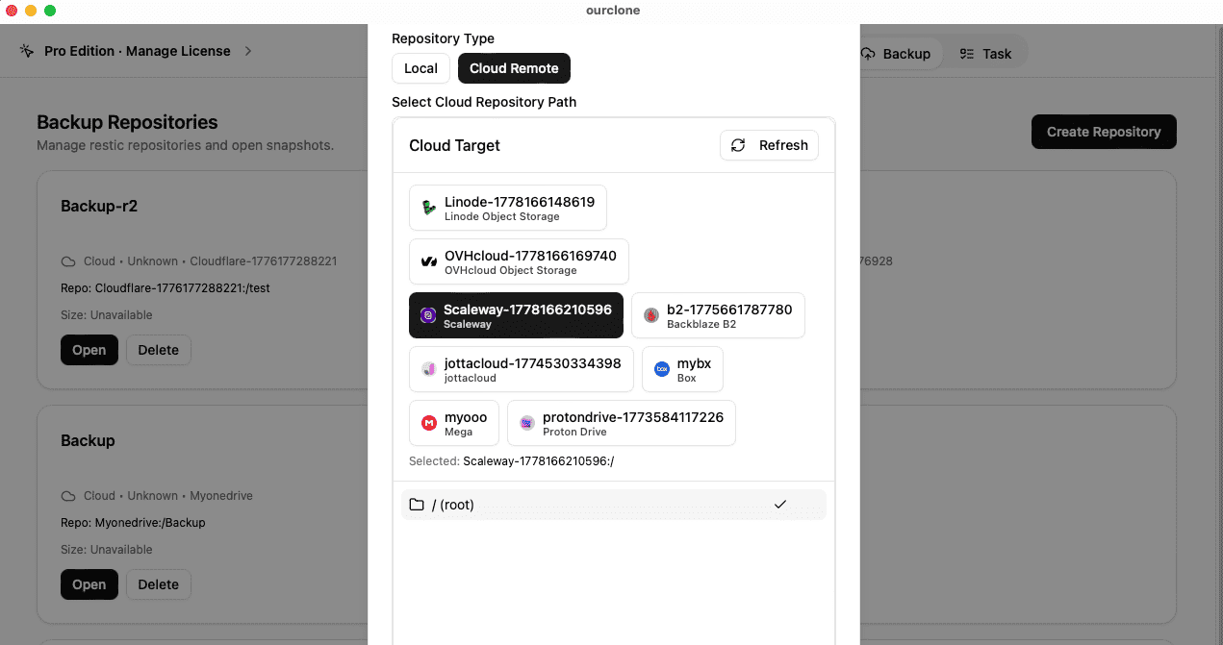The image size is (1223, 645).
Task: Choose OVHcloud-1778166169740 as cloud target
Action: (x=519, y=261)
